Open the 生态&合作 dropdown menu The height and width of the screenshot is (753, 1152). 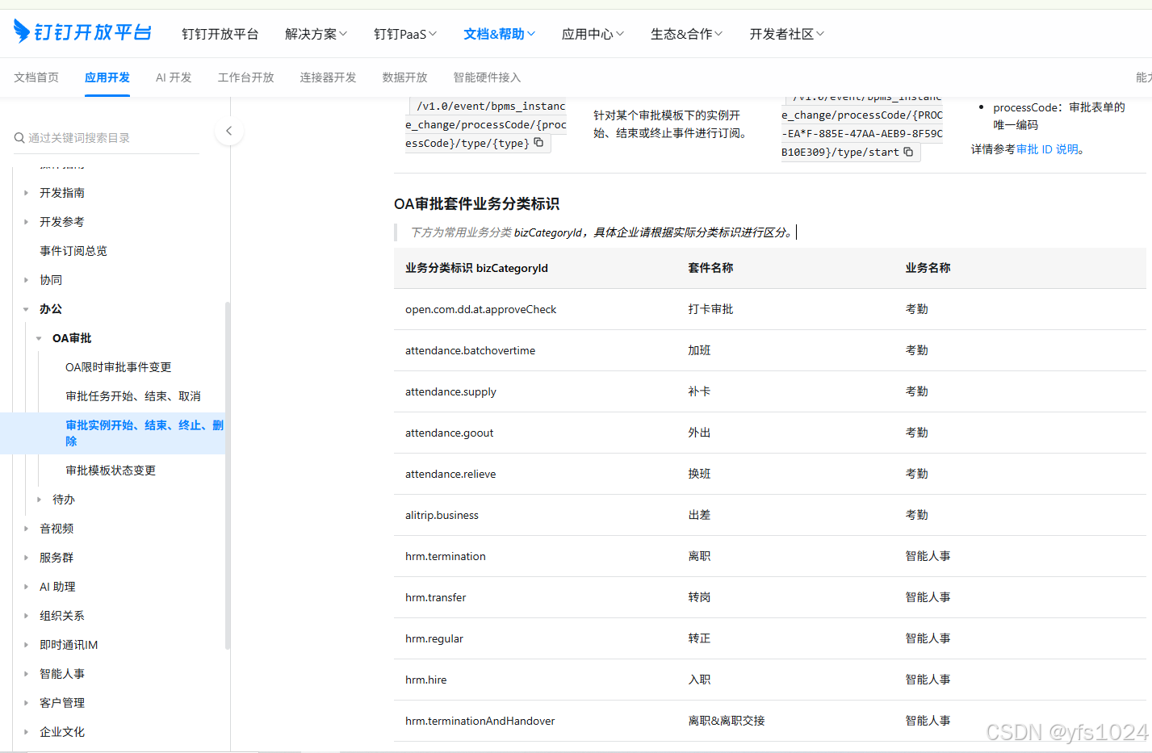tap(686, 34)
